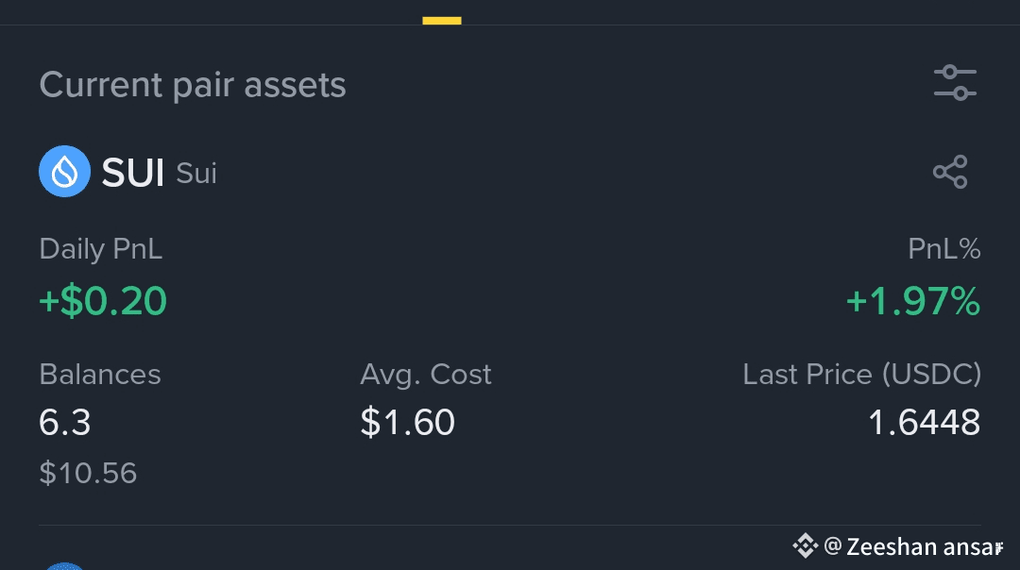Image resolution: width=1020 pixels, height=570 pixels.
Task: Open the asset filter sliders icon
Action: pos(955,84)
